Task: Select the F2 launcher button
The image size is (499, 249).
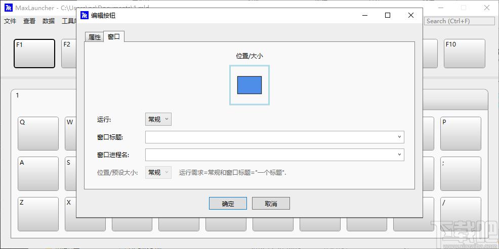Action: pos(69,54)
